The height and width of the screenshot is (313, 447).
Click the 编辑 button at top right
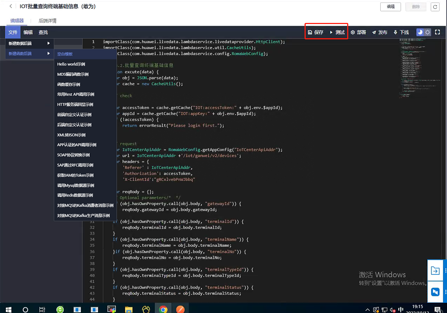[x=390, y=7]
